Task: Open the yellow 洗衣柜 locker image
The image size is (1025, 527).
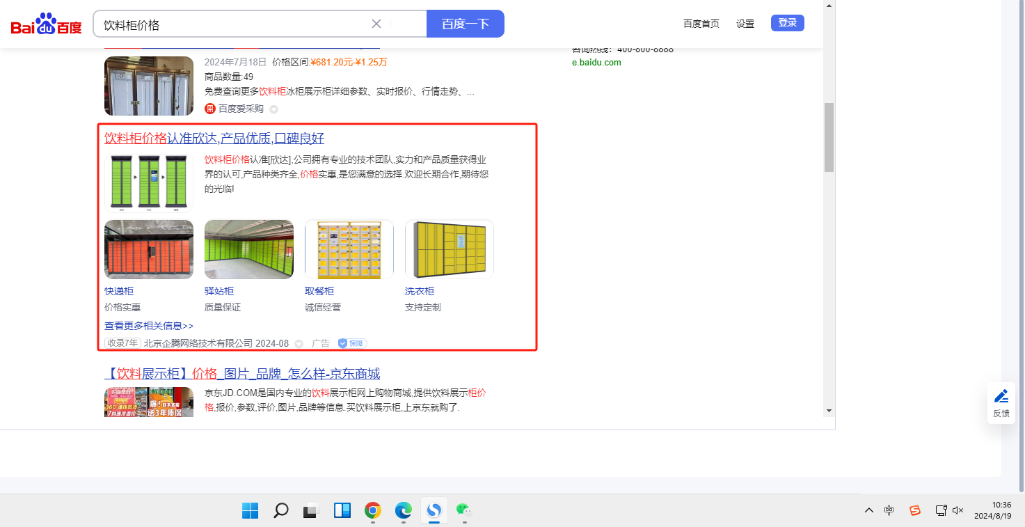Action: [x=450, y=249]
